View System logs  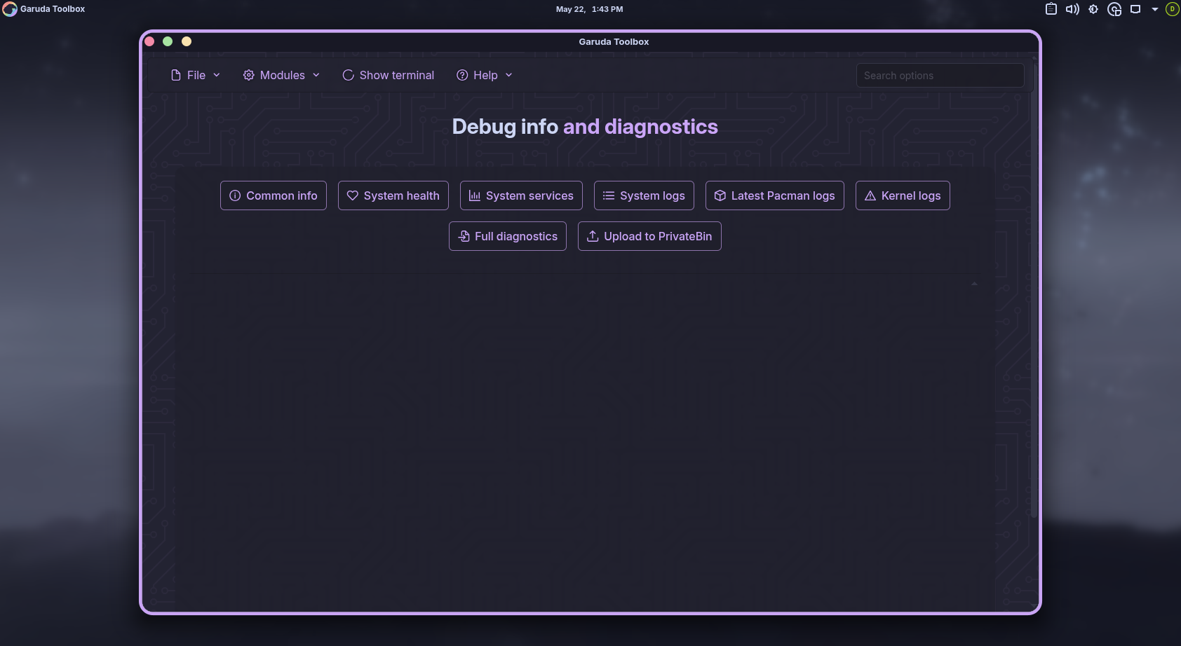point(644,195)
